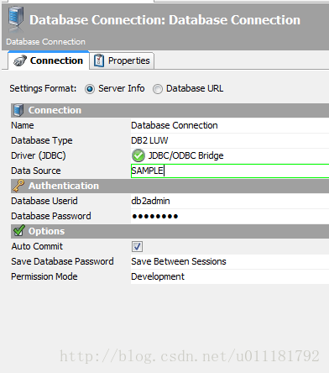This screenshot has height=373, width=329.
Task: Click the Data Source SAMPLE input field
Action: pyautogui.click(x=230, y=171)
